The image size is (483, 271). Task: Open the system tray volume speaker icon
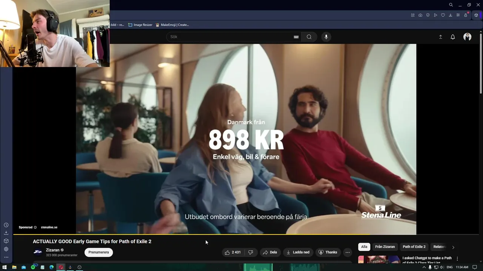click(x=441, y=267)
